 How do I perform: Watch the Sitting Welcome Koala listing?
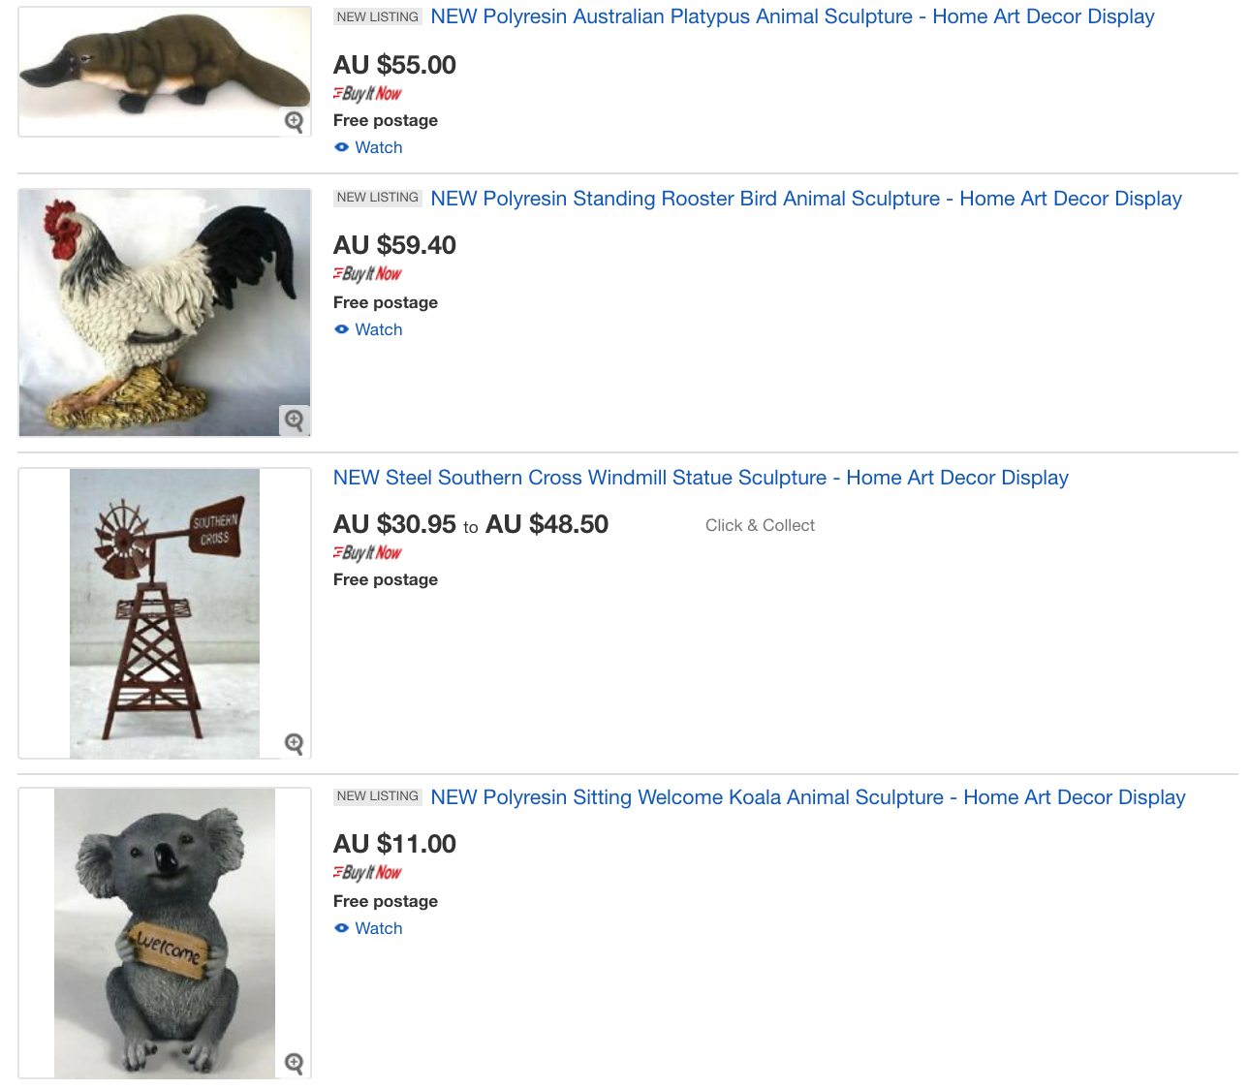click(378, 928)
